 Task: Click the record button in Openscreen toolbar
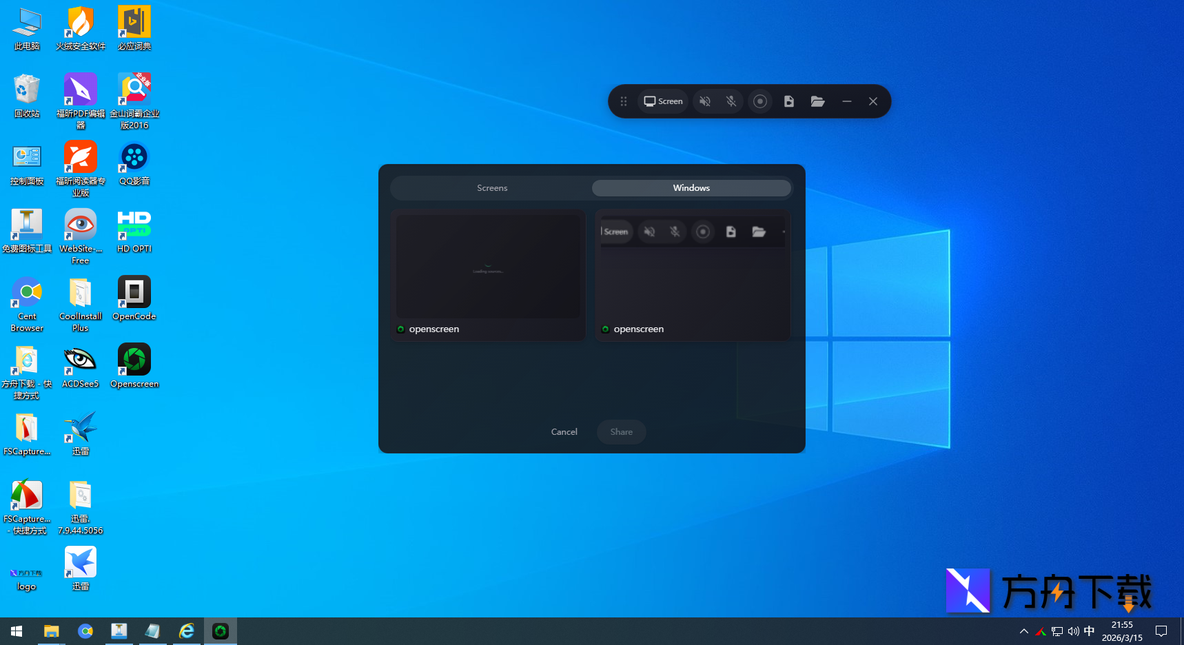[759, 101]
